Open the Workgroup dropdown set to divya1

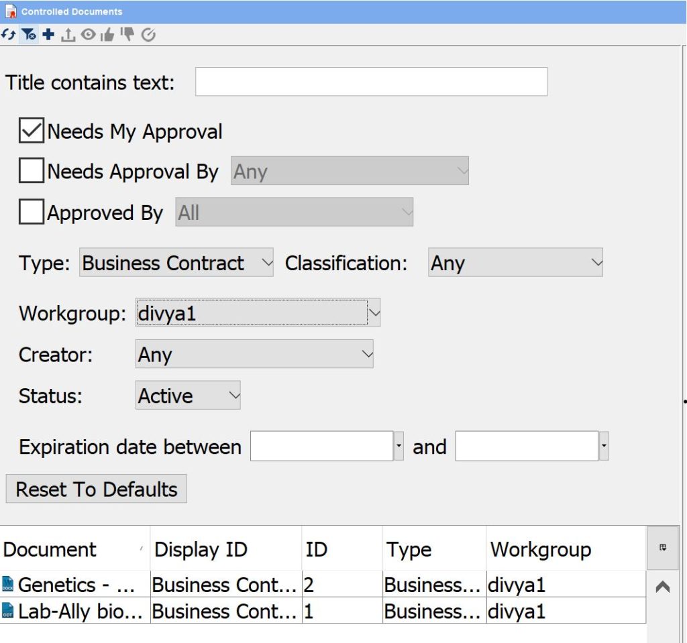pos(258,313)
